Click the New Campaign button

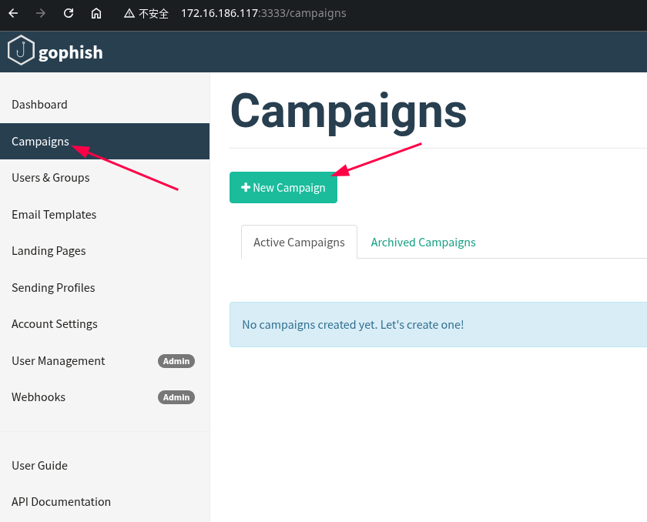(283, 188)
